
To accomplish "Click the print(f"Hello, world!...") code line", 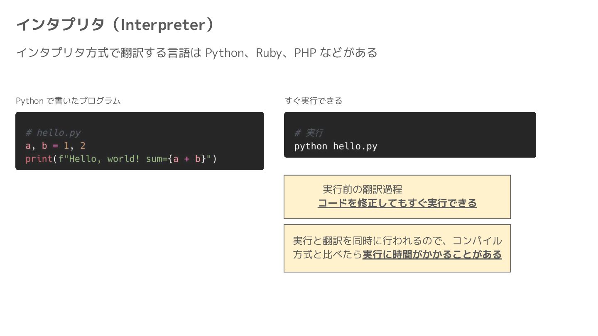I will [121, 159].
